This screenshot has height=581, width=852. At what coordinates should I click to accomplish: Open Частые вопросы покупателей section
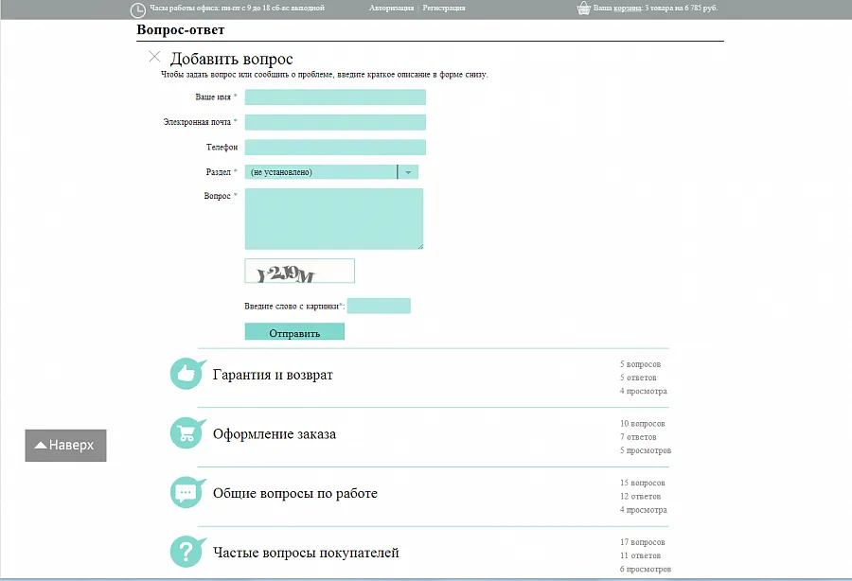click(306, 553)
